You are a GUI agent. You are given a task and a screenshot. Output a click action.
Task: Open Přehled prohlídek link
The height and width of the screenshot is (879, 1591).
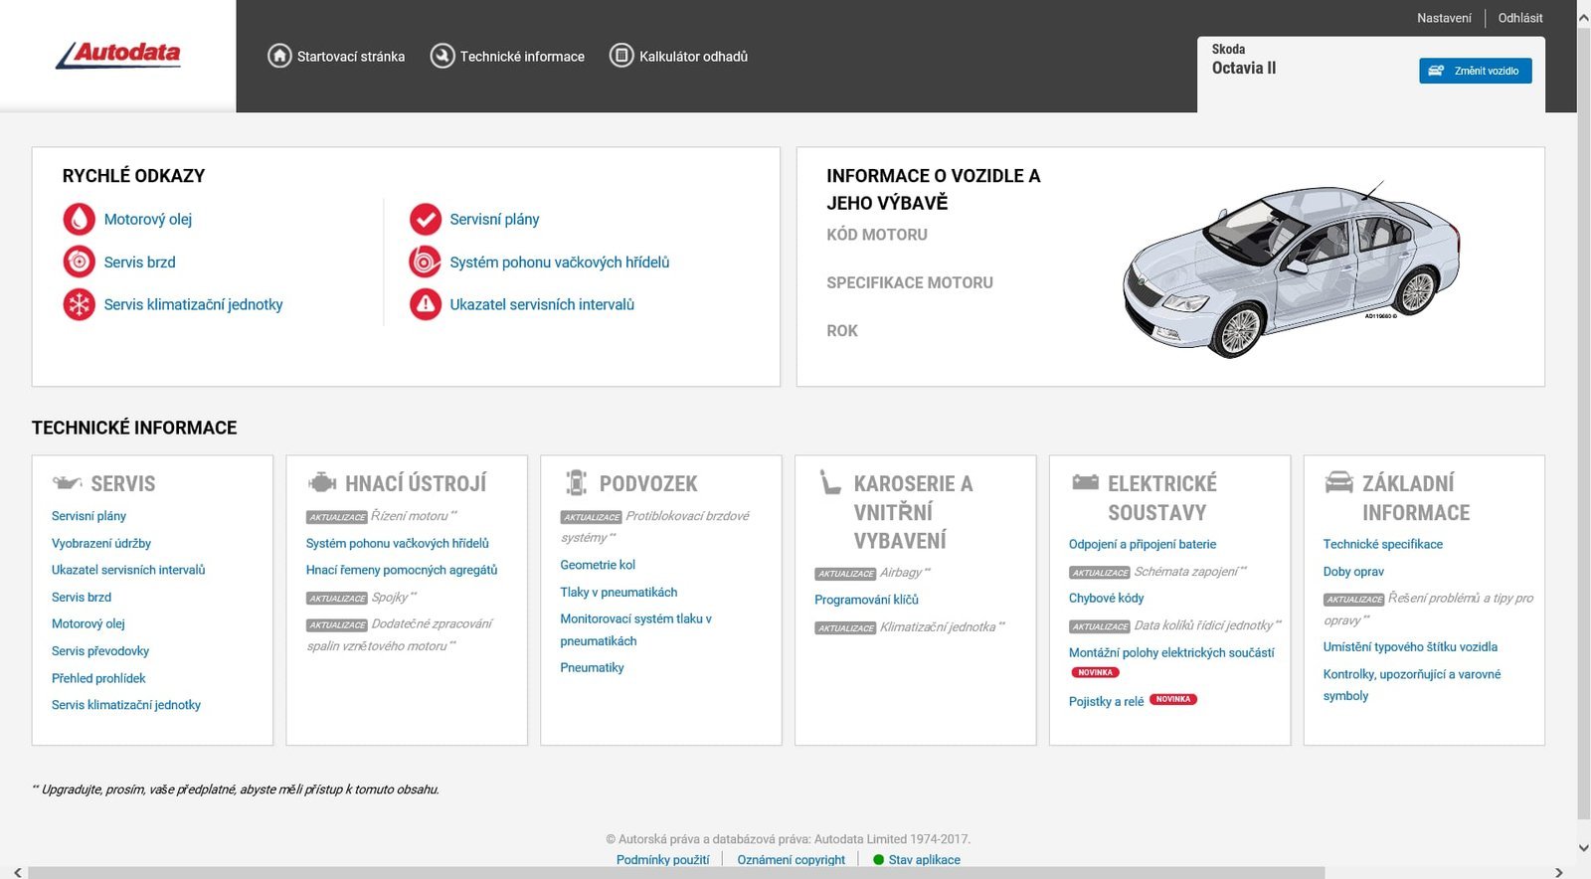coord(98,678)
